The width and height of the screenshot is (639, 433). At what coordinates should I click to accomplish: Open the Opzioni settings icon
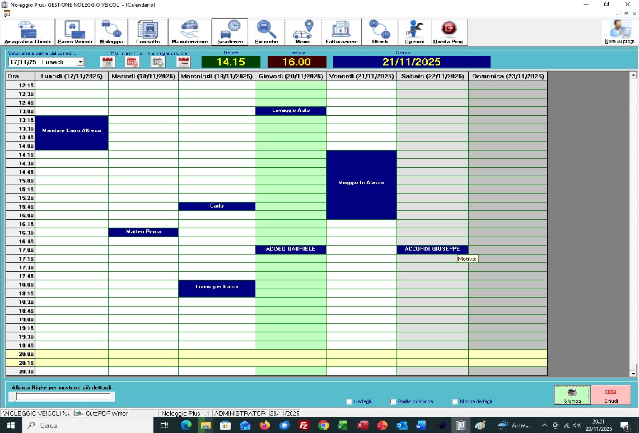point(415,32)
